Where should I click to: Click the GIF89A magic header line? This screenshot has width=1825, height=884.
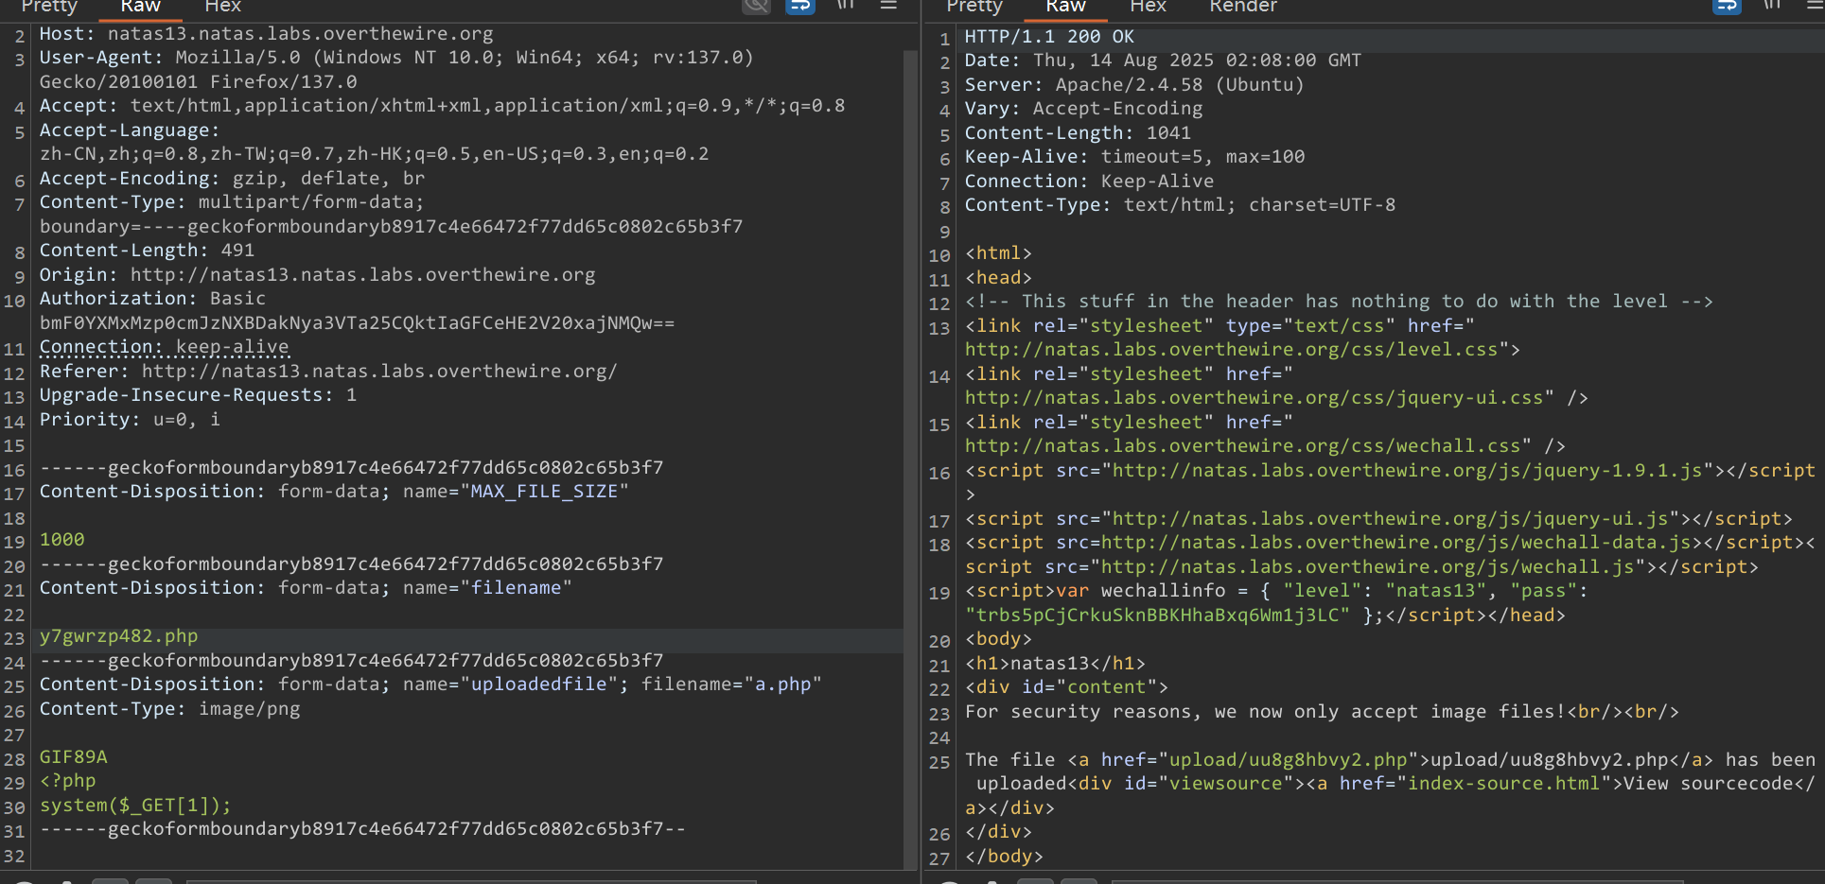point(73,757)
